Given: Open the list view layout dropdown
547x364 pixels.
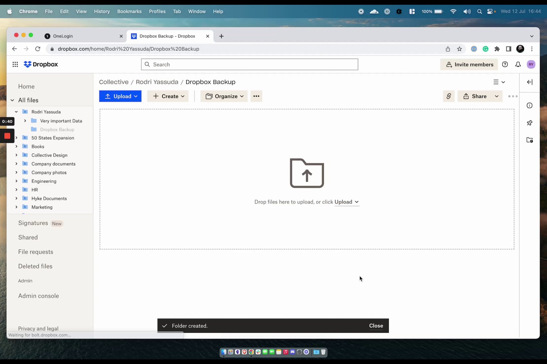Looking at the screenshot, I should pos(499,82).
